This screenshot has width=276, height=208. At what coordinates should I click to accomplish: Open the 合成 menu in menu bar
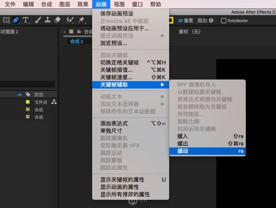pos(46,4)
